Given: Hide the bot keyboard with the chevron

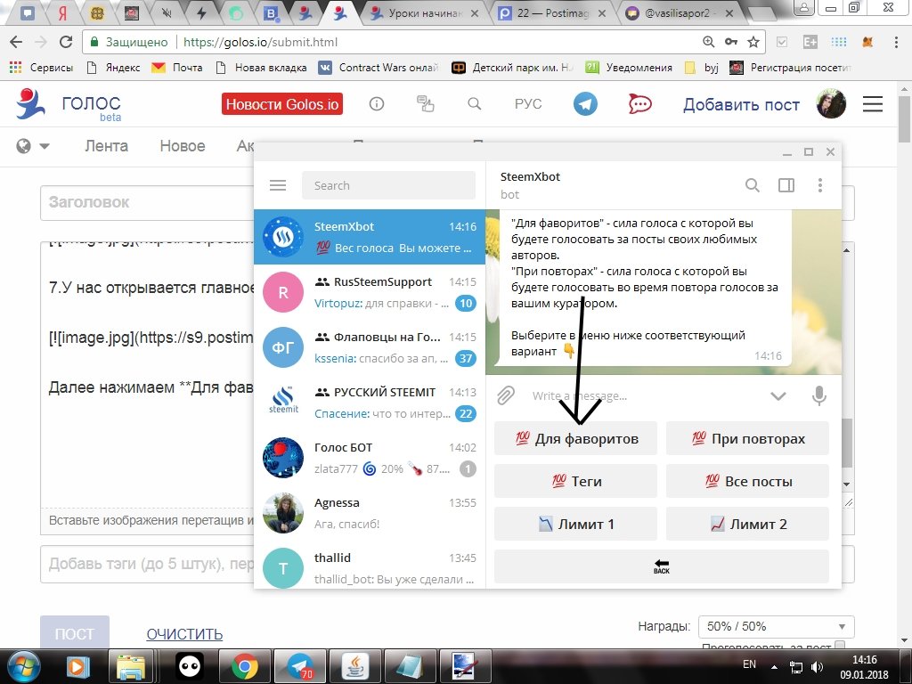Looking at the screenshot, I should pos(778,396).
